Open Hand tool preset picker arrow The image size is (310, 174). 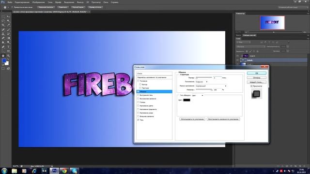click(8, 7)
